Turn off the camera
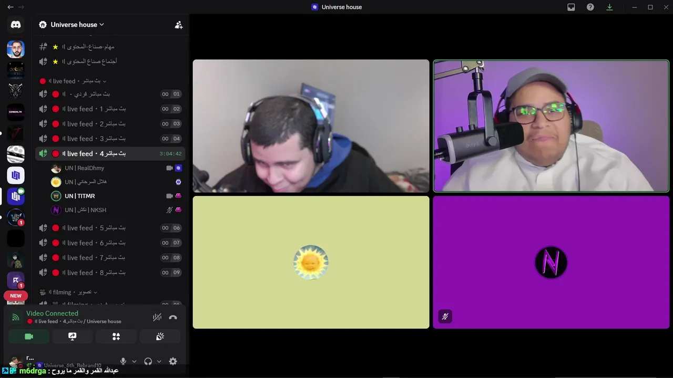Image resolution: width=673 pixels, height=378 pixels. click(29, 337)
